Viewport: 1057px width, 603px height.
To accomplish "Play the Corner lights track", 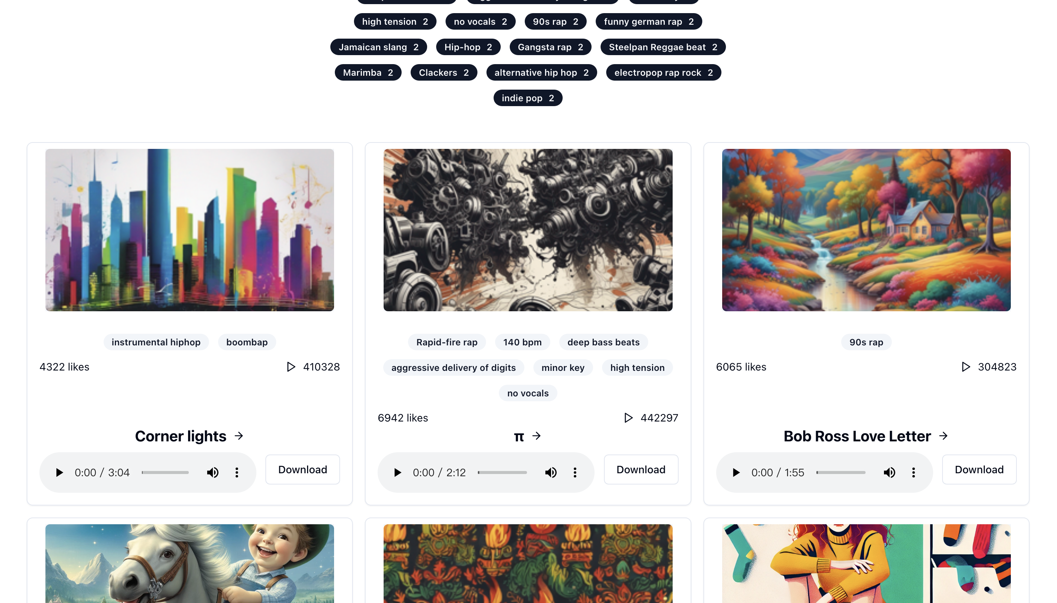I will click(x=59, y=472).
